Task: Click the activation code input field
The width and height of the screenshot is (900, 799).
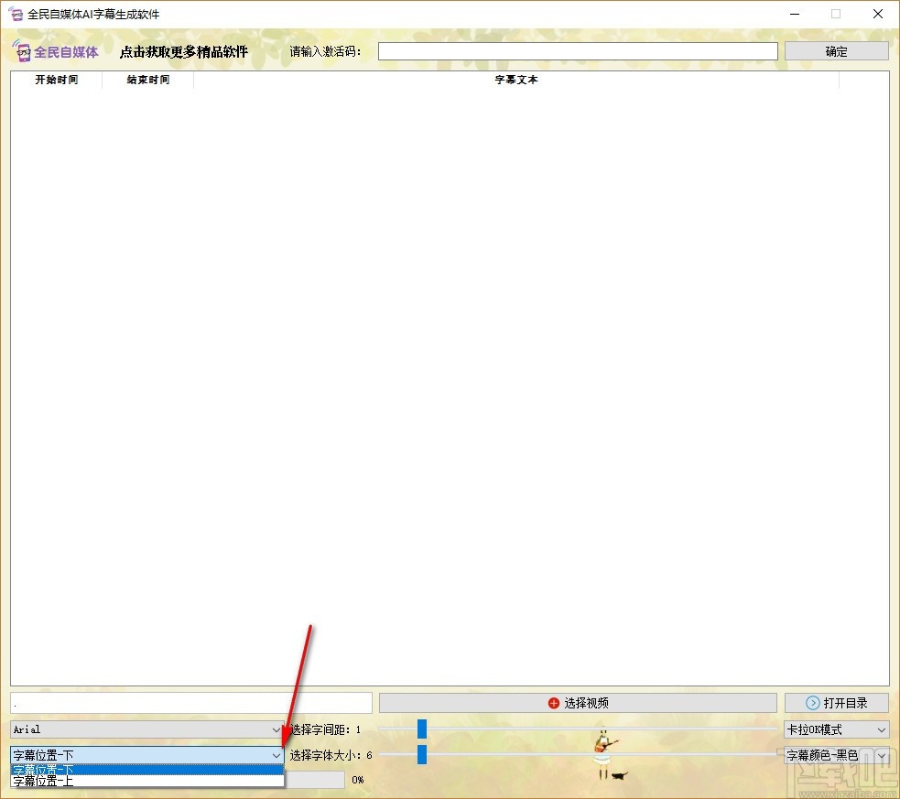Action: point(577,50)
